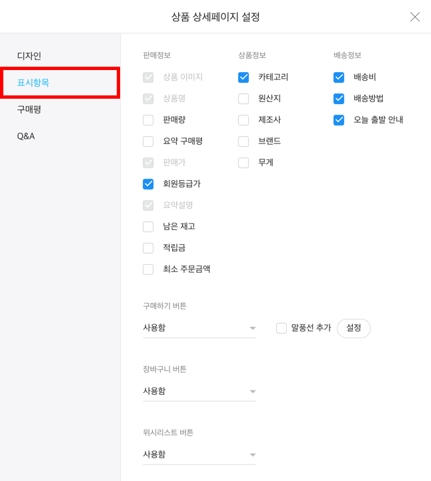Screen dimensions: 431x481
Task: Disable the 배송비 checkbox
Action: pyautogui.click(x=339, y=77)
